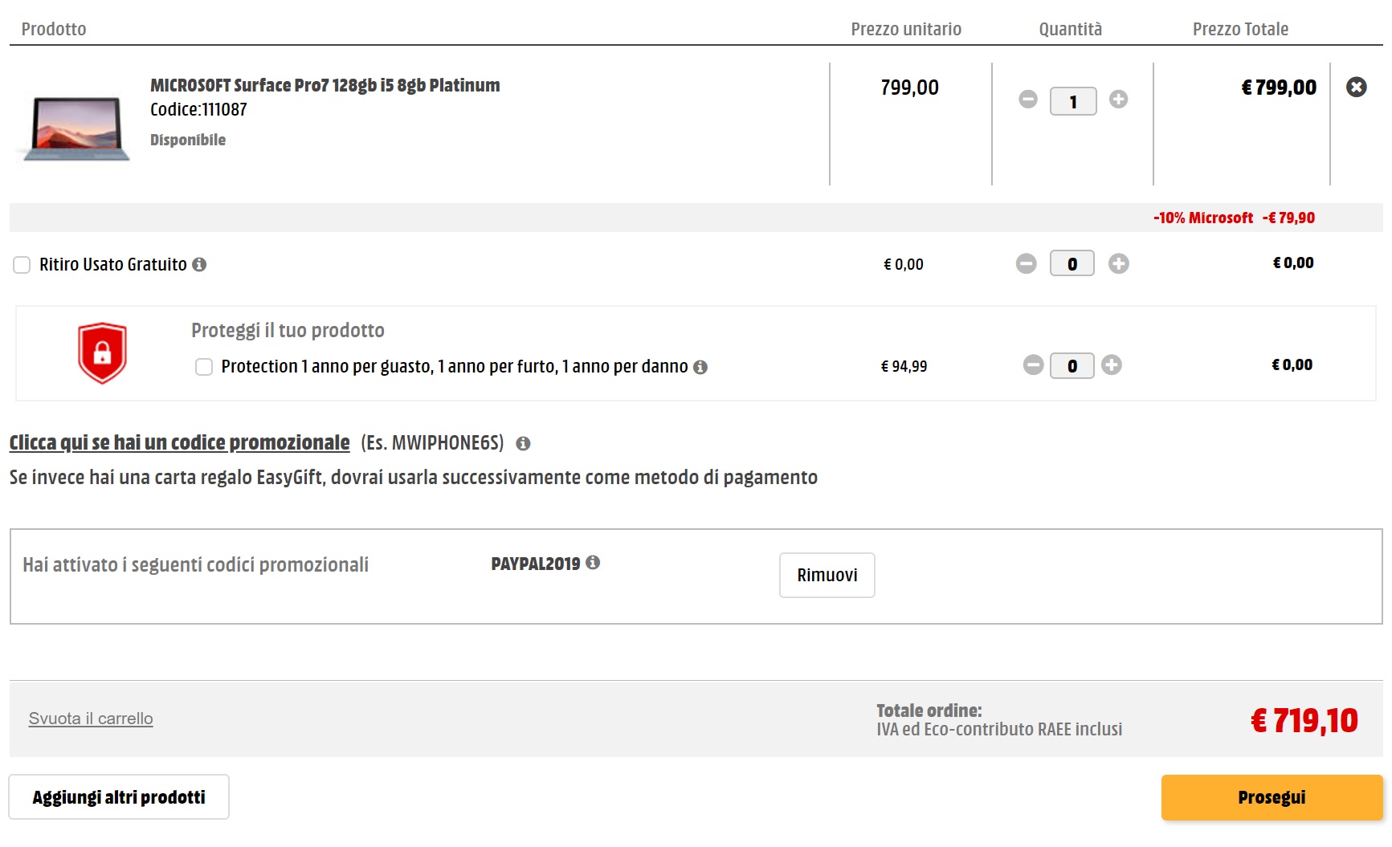Select the -10% Microsoft discount text

pos(1203,218)
